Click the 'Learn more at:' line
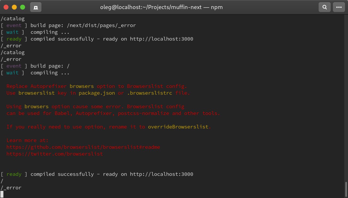This screenshot has height=198, width=348. pyautogui.click(x=27, y=140)
